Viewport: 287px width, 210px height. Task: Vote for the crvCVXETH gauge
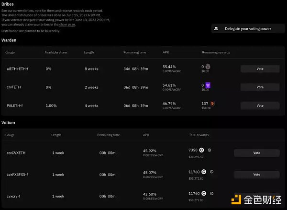(x=256, y=153)
